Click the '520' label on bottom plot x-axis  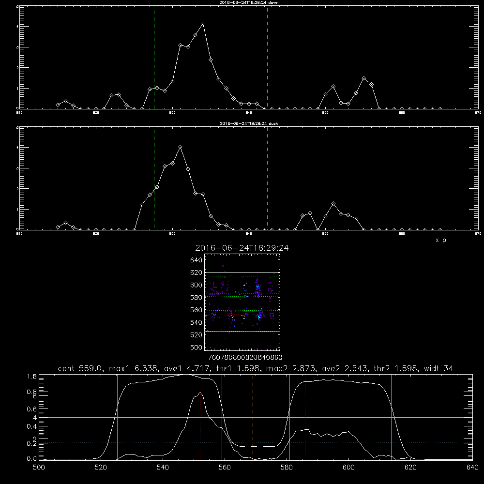coord(101,468)
